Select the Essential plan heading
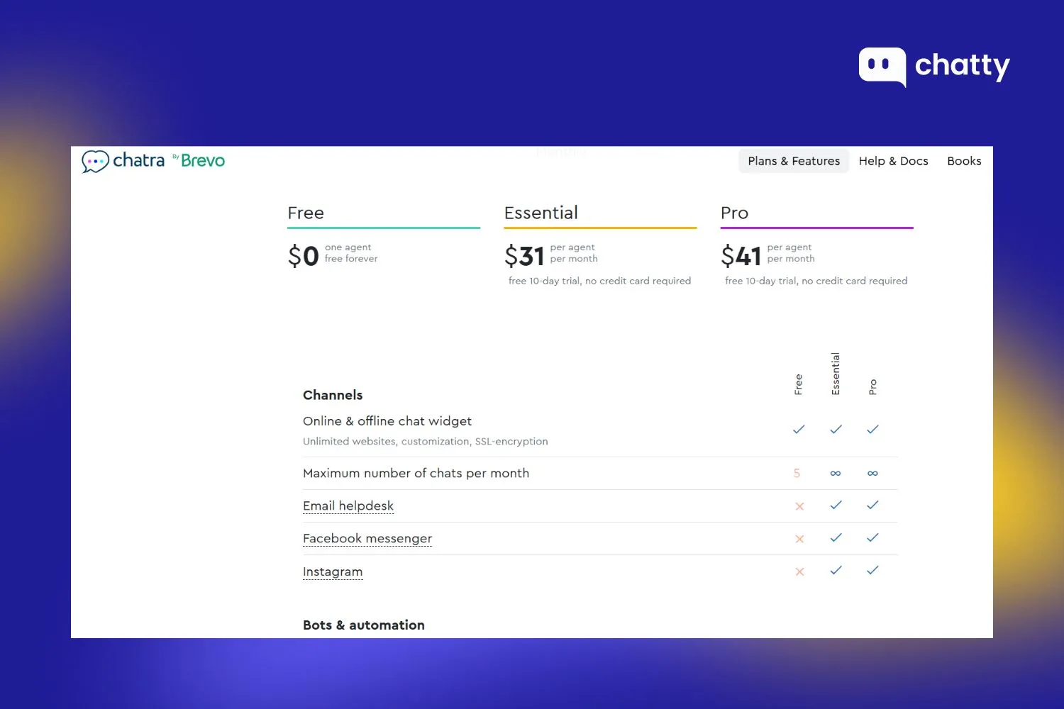Screen dimensions: 1064x709 pos(541,213)
